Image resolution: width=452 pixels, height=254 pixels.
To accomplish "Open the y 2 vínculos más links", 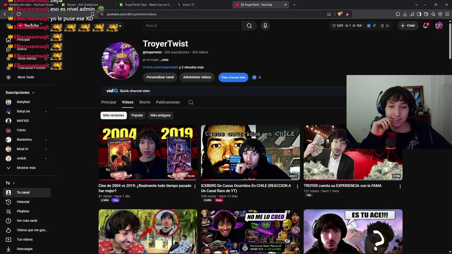I will point(191,67).
